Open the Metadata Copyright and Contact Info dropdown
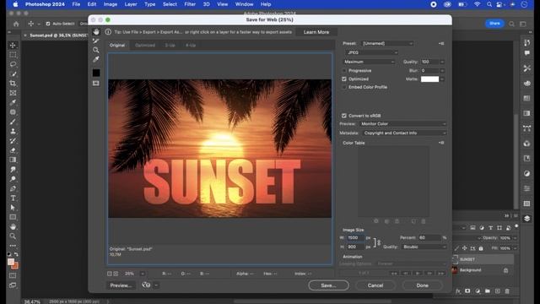The width and height of the screenshot is (540, 304). [404, 133]
